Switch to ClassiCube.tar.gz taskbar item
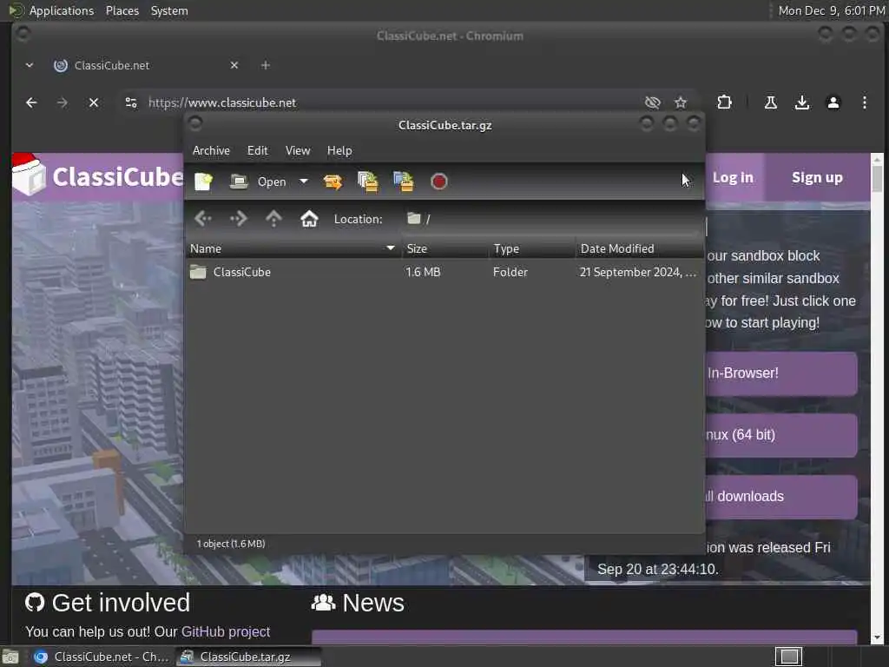This screenshot has height=667, width=889. (x=247, y=657)
